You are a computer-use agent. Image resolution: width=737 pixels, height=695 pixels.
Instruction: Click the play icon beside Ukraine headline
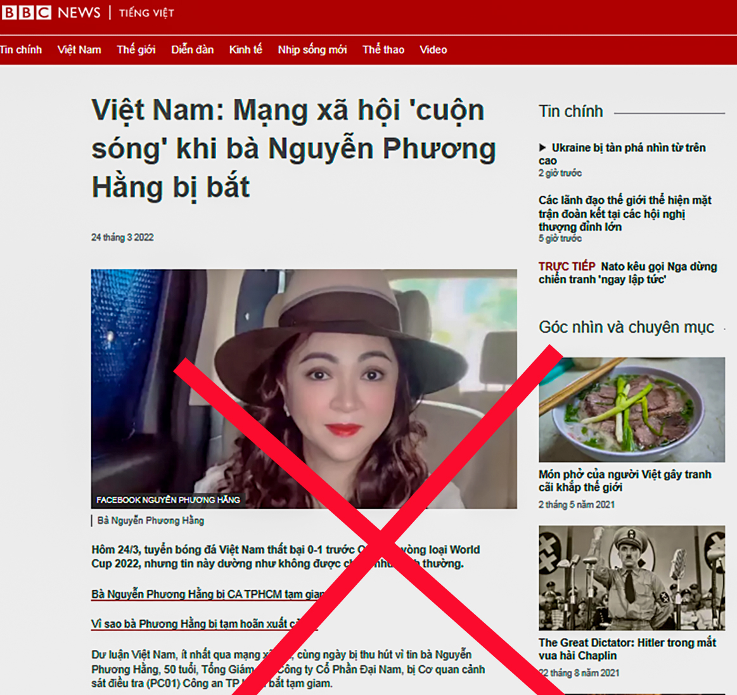[x=542, y=148]
